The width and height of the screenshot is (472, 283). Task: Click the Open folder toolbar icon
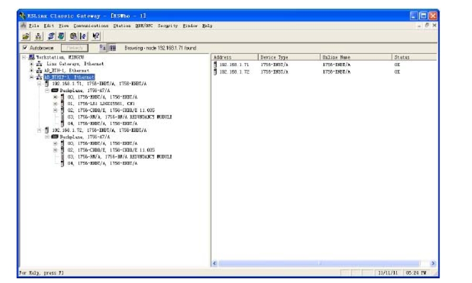tap(26, 36)
